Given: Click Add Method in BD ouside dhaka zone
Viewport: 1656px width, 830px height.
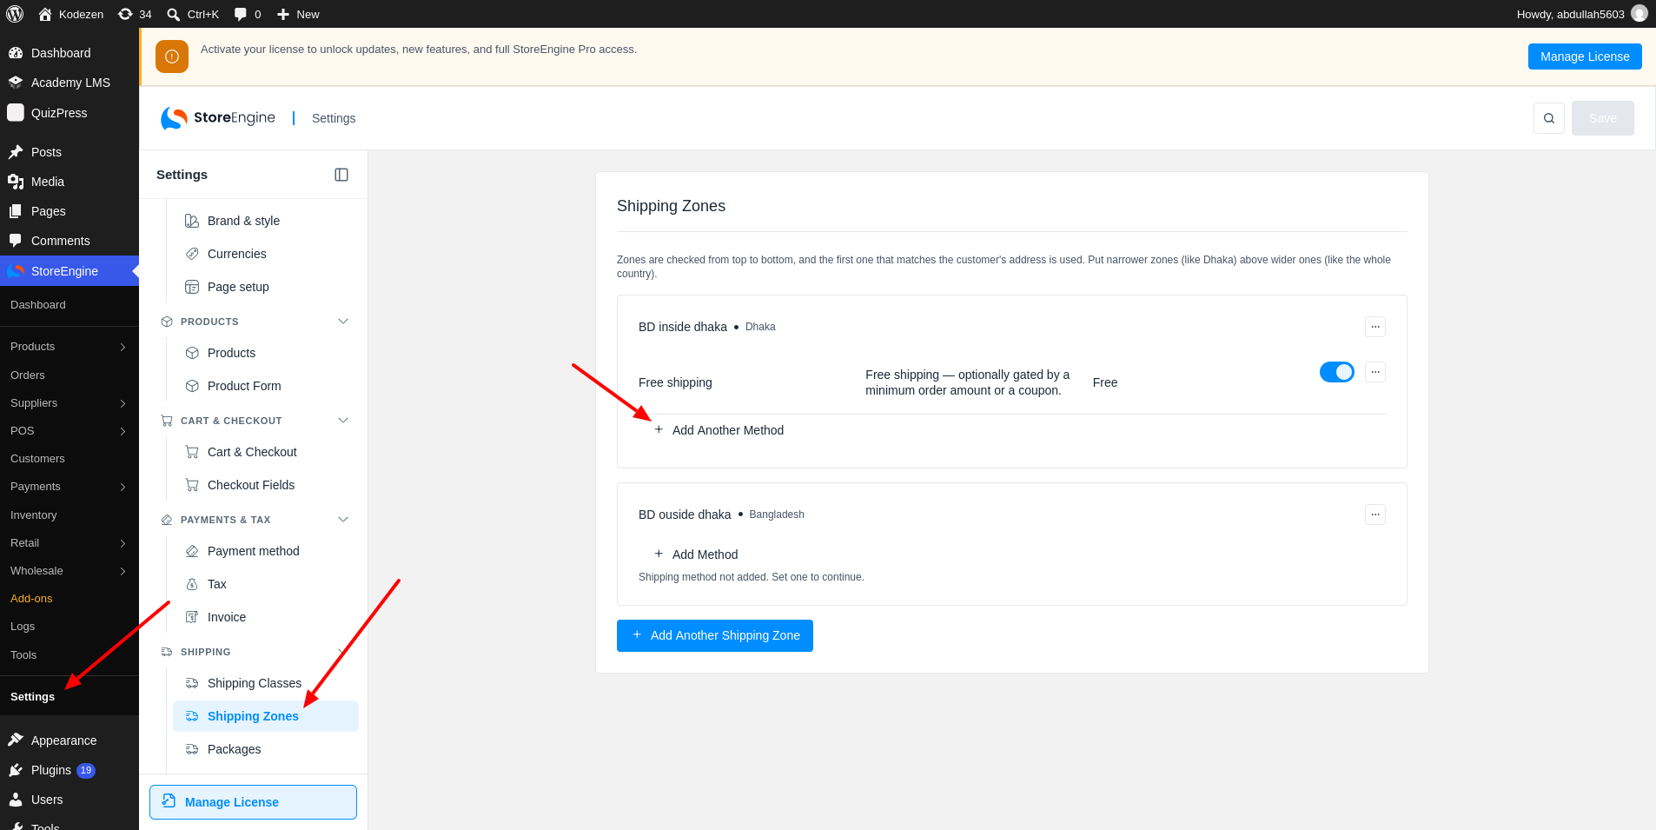Looking at the screenshot, I should [696, 554].
